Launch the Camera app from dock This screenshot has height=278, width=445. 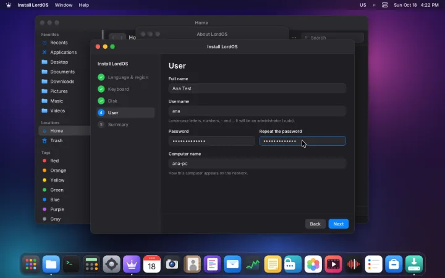coord(172,264)
